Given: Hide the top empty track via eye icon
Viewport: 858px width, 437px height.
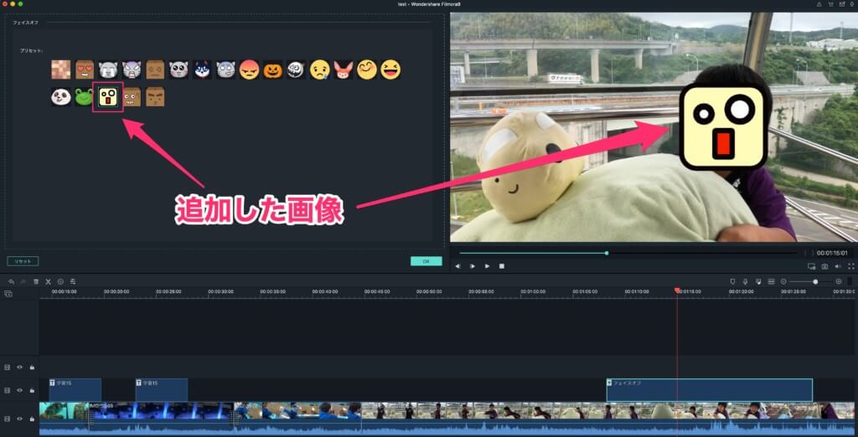Looking at the screenshot, I should pos(19,367).
